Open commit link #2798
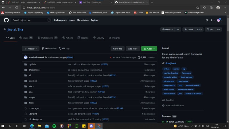This screenshot has height=129, width=229. tap(101, 92)
